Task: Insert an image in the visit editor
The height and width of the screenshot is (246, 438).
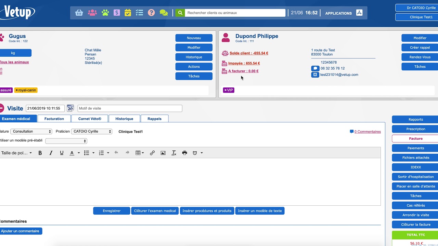Action: pos(163,153)
